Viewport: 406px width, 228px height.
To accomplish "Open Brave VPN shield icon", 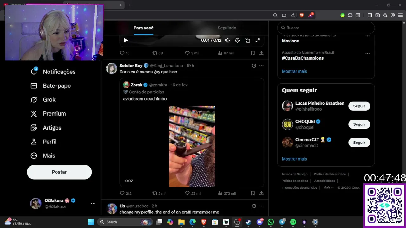I will (393, 15).
